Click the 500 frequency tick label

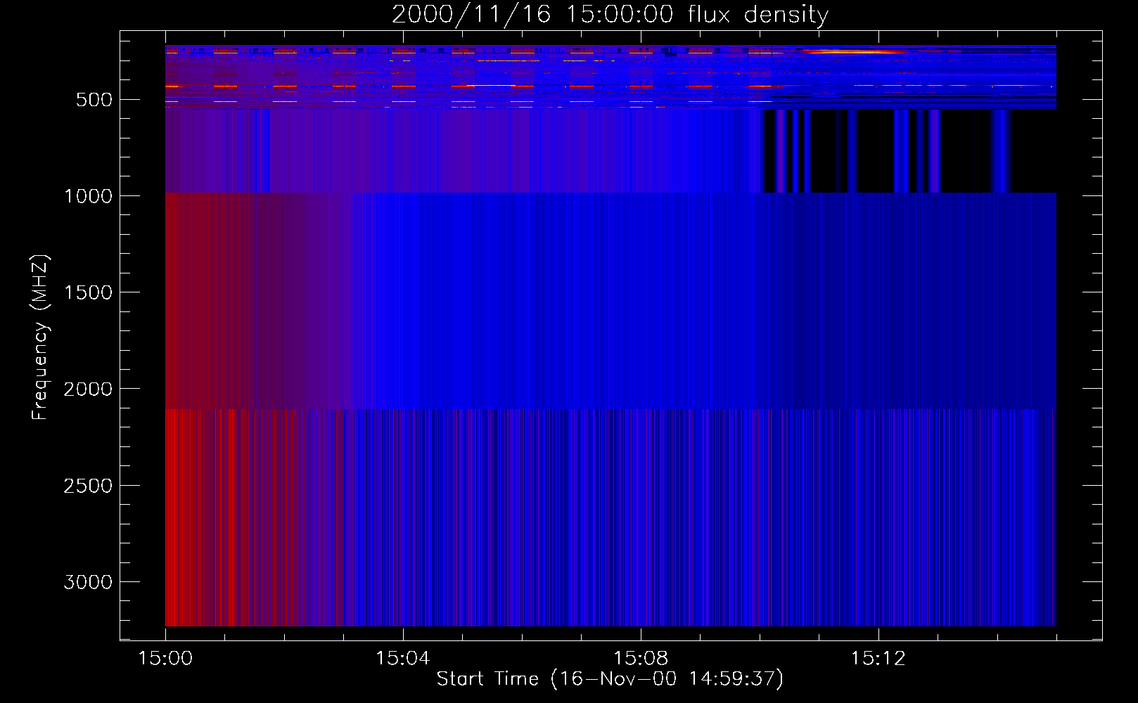[94, 100]
